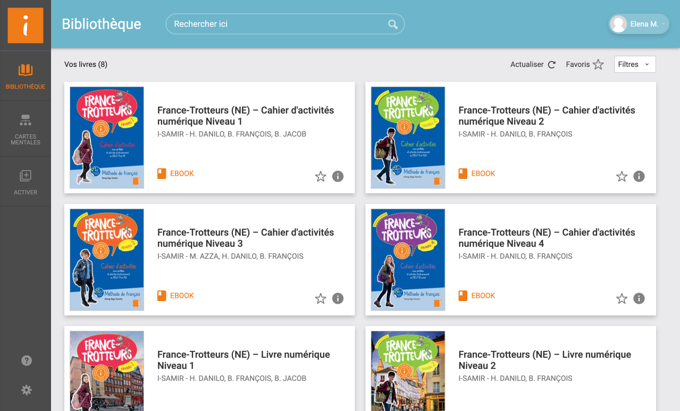Screen dimensions: 680x411
Task: Open settings with the gear icon
Action: coord(27,390)
